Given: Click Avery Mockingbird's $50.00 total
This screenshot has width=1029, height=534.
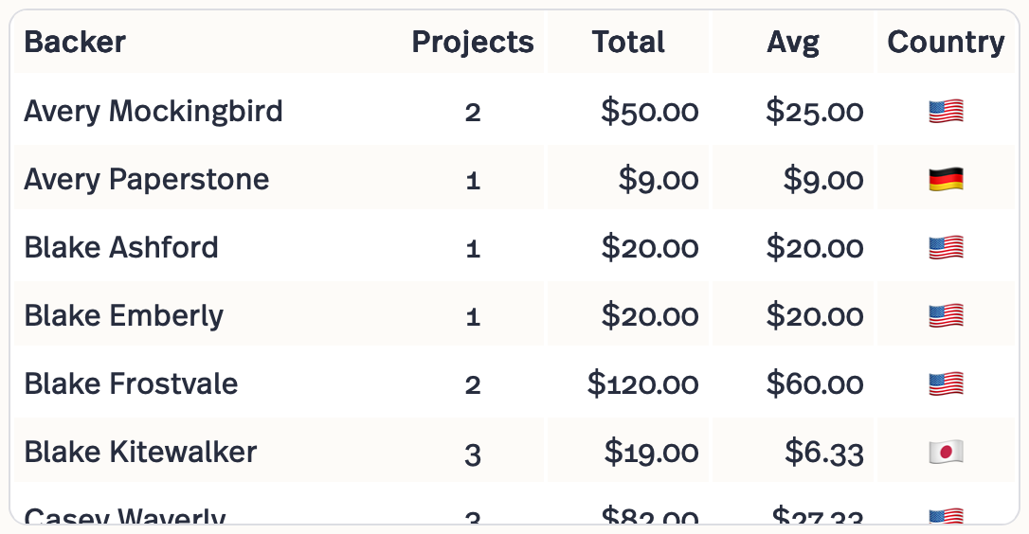Looking at the screenshot, I should [x=650, y=112].
